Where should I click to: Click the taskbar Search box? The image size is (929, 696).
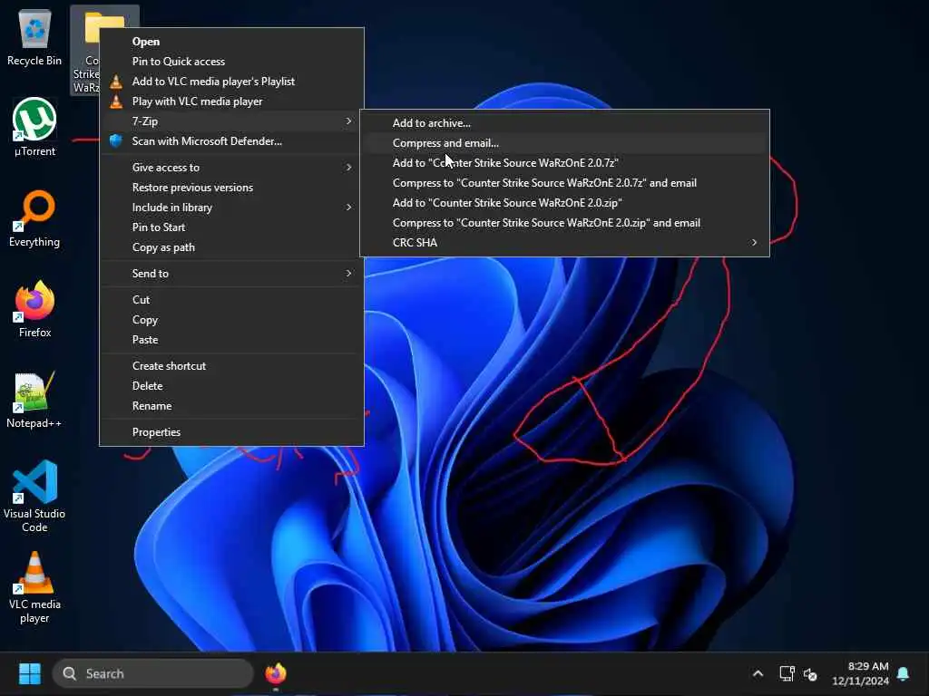[152, 673]
